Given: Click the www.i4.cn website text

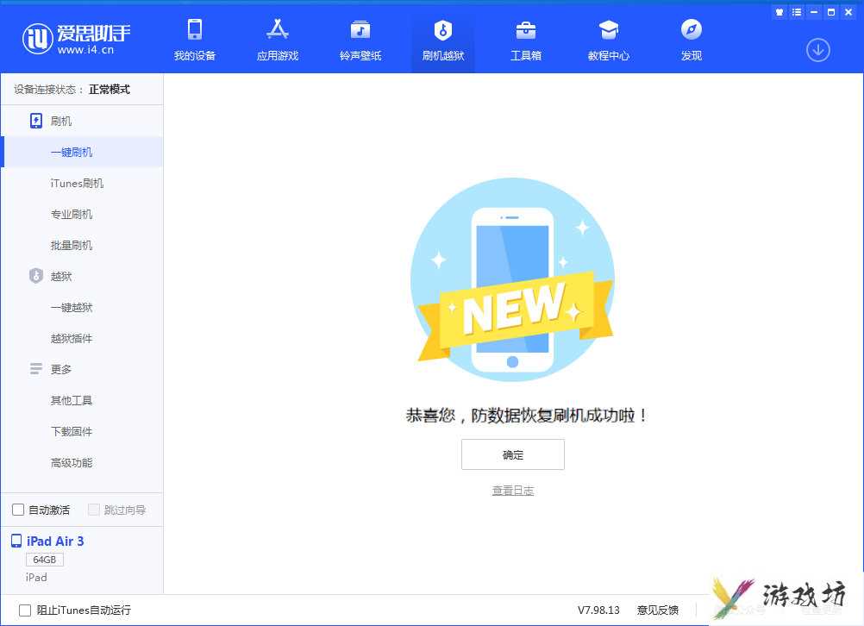Looking at the screenshot, I should click(x=85, y=50).
